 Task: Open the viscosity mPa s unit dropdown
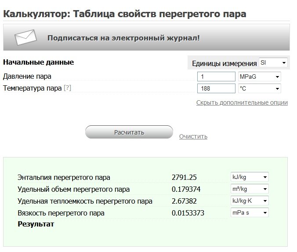(249, 213)
